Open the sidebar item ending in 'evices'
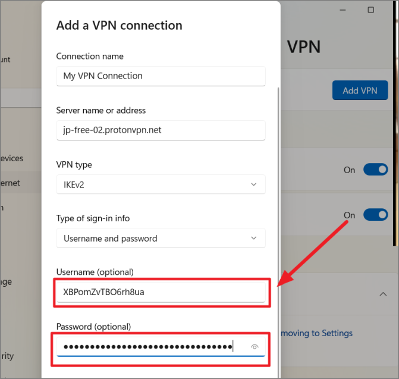This screenshot has height=379, width=399. 12,158
